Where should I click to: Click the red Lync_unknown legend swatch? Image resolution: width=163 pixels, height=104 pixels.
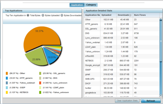click(x=40, y=83)
